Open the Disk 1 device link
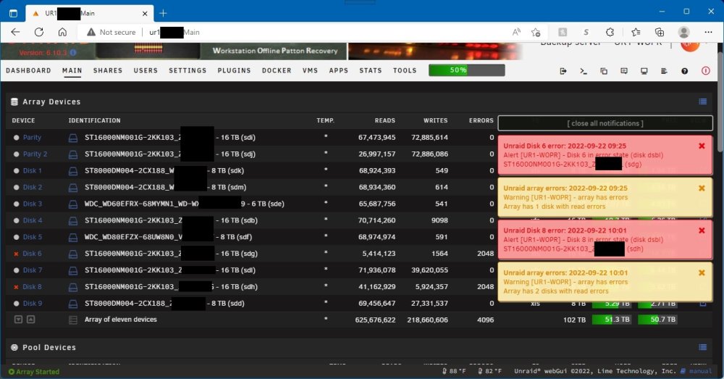This screenshot has width=724, height=379. coord(33,171)
